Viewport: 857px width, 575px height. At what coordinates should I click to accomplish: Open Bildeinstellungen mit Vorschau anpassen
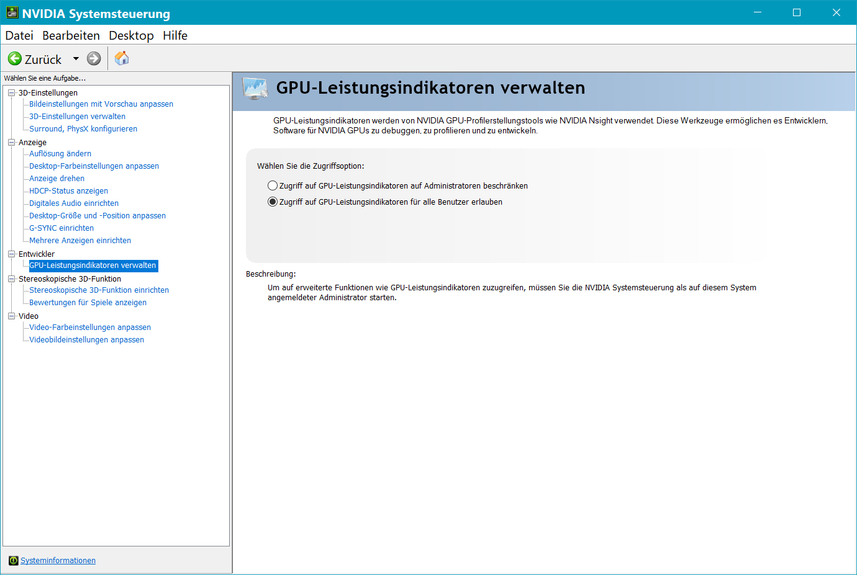101,104
